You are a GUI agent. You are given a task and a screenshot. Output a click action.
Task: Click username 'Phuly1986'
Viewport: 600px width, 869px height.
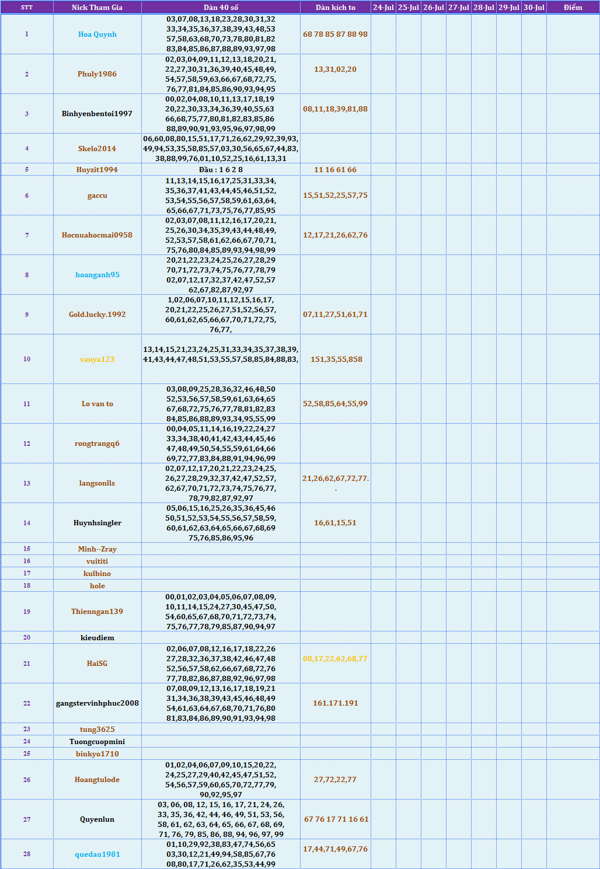click(97, 74)
